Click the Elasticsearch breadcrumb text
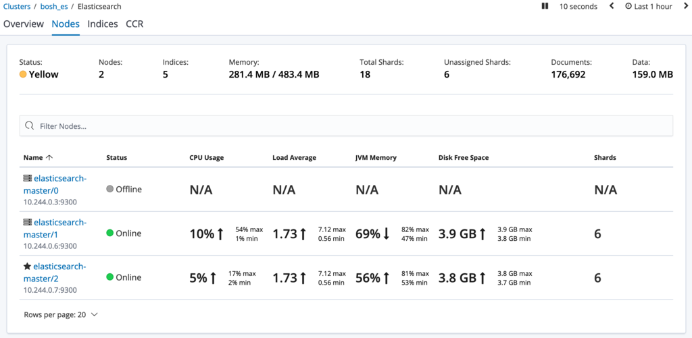692x338 pixels. point(99,7)
